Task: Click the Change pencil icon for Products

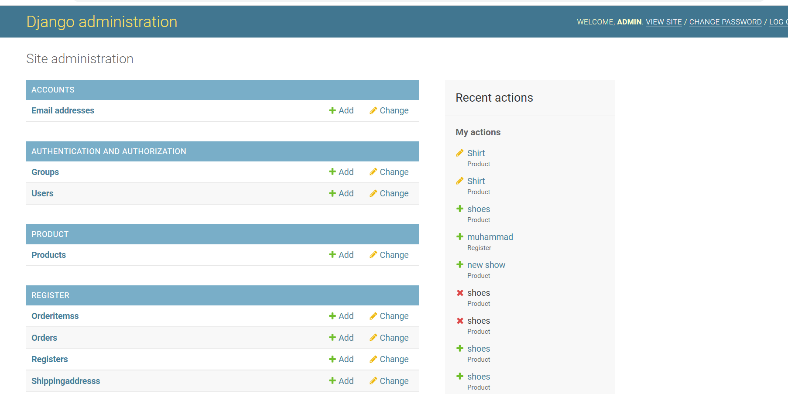Action: (373, 255)
